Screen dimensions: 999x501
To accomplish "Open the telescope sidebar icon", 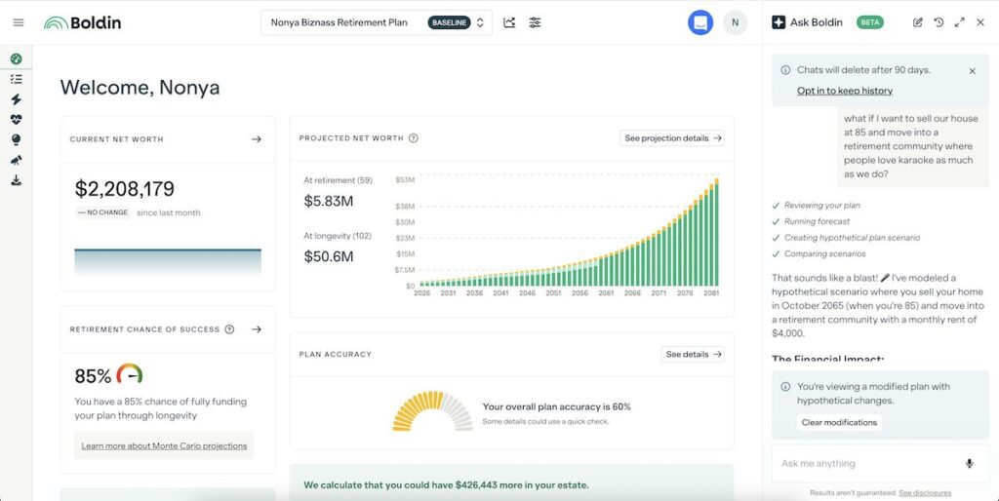I will point(16,161).
